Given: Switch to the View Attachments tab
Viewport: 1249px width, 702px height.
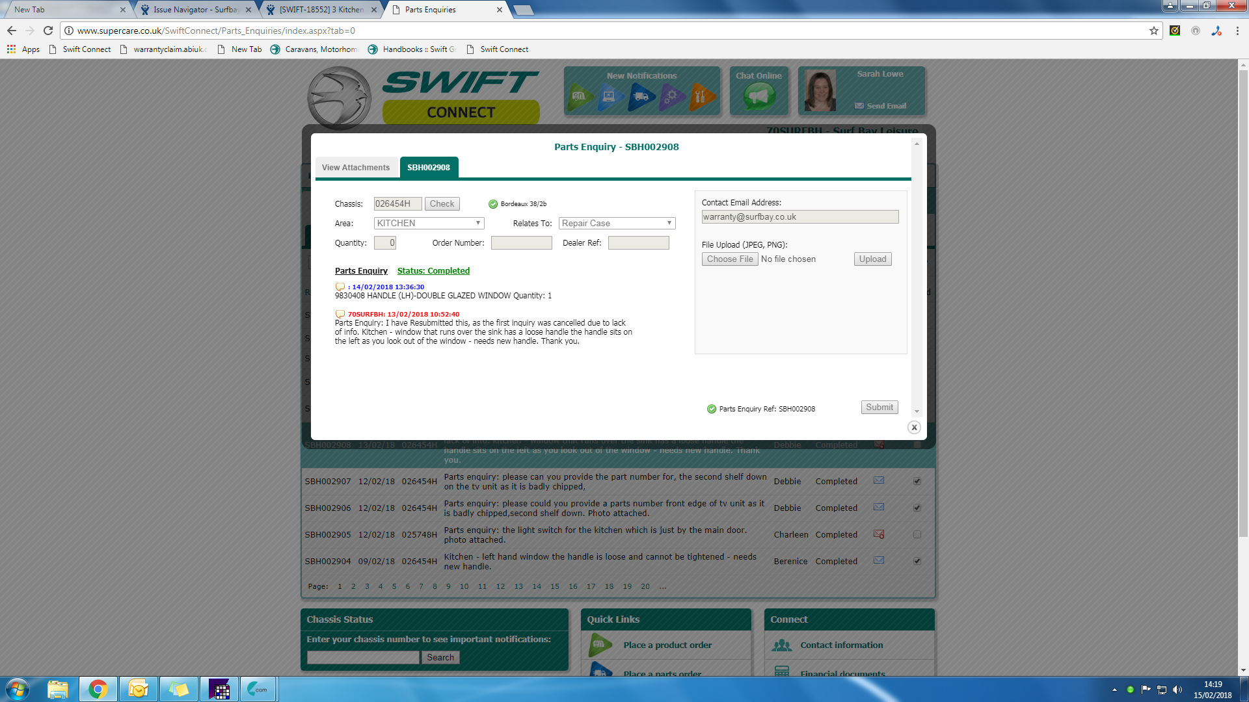Looking at the screenshot, I should click(x=356, y=168).
